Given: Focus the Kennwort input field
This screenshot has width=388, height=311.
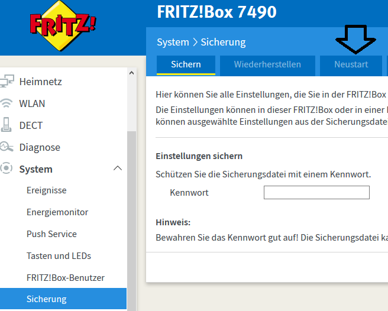Looking at the screenshot, I should [316, 192].
